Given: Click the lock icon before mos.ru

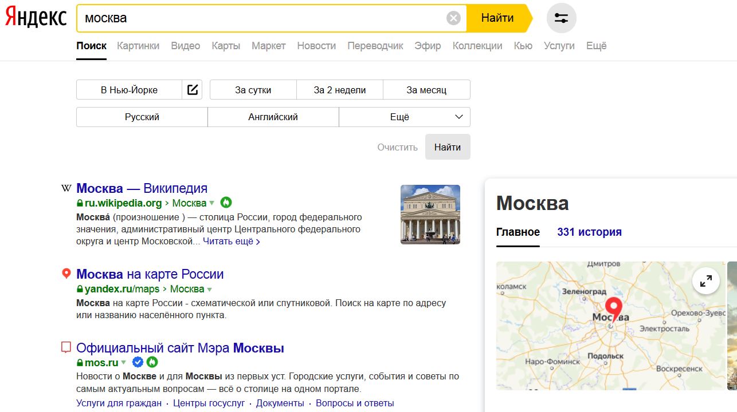Looking at the screenshot, I should coord(80,363).
